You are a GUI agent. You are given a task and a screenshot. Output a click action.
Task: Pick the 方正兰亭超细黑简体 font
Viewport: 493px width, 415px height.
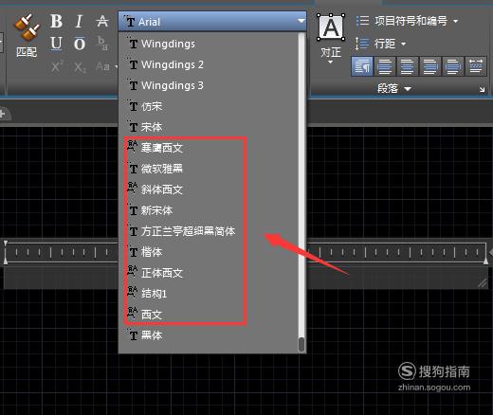209,231
